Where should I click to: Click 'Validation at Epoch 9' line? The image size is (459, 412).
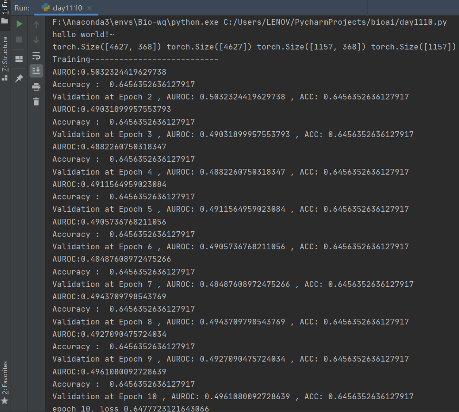[x=230, y=359]
